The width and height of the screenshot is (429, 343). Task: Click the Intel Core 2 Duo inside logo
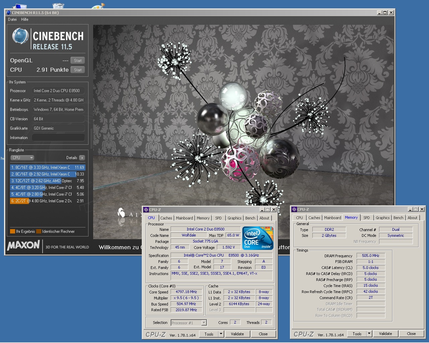[x=258, y=238]
